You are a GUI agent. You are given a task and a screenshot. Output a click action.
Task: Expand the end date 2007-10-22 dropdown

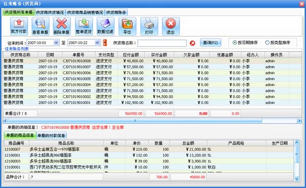pos(97,43)
